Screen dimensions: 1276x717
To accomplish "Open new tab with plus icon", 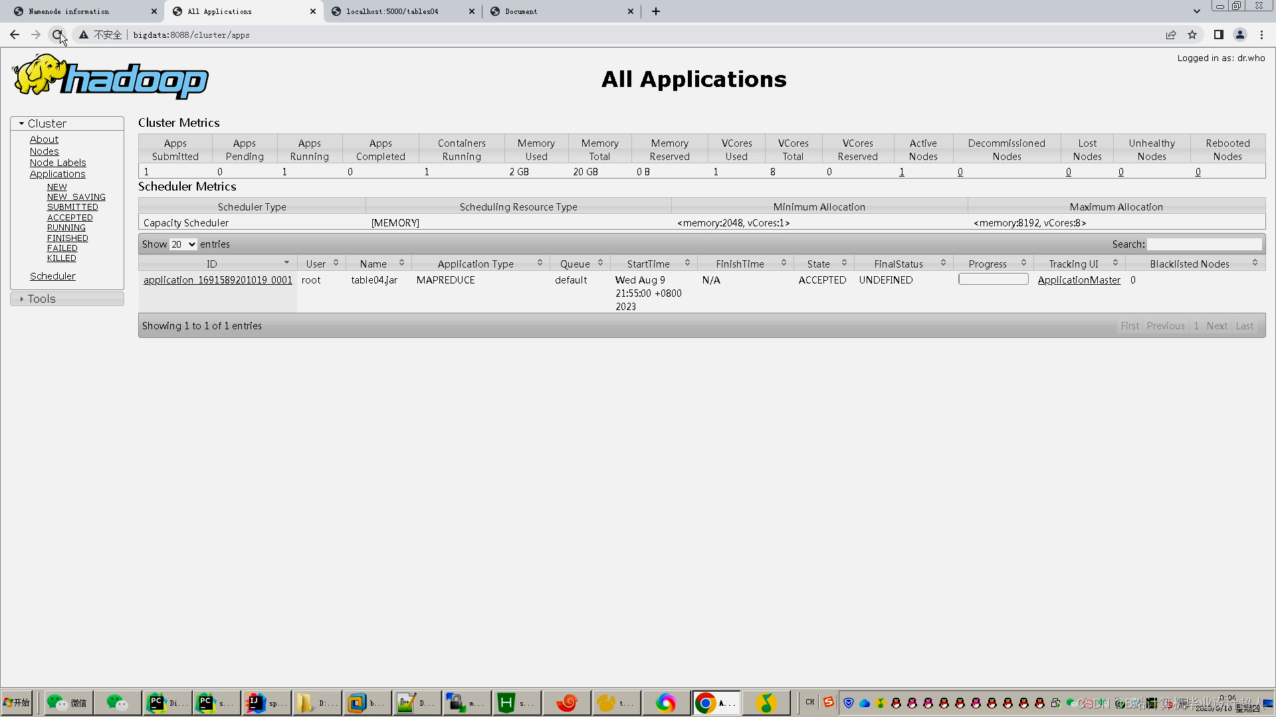I will click(x=655, y=11).
